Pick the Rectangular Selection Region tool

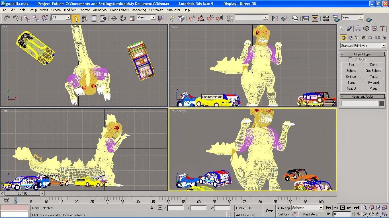pyautogui.click(x=94, y=18)
